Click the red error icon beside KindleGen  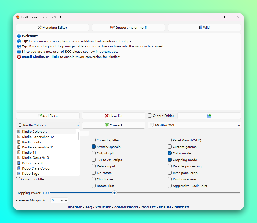(19, 57)
